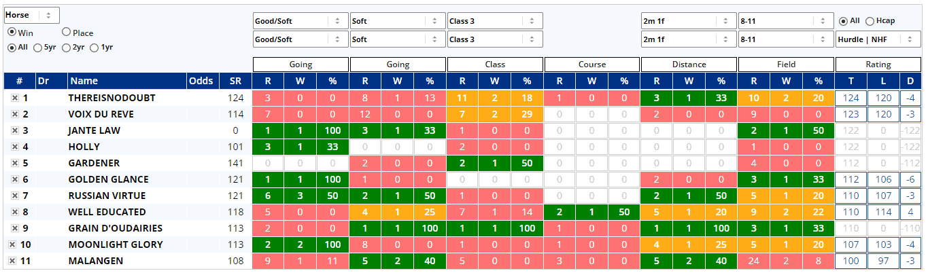The width and height of the screenshot is (928, 273).
Task: Remove RUSSIAN VIRTUE with the X icon
Action: click(x=14, y=196)
